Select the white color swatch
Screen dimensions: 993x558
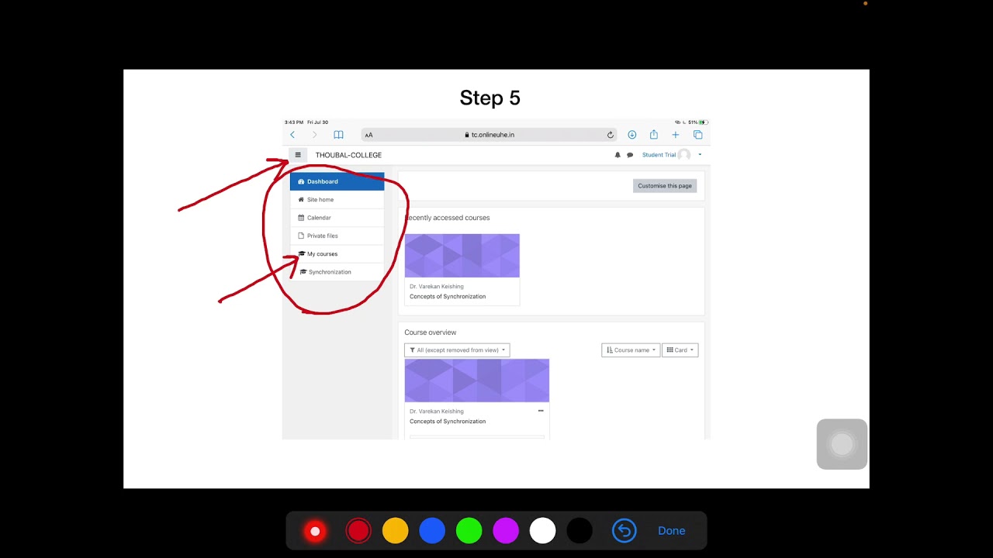coord(542,531)
